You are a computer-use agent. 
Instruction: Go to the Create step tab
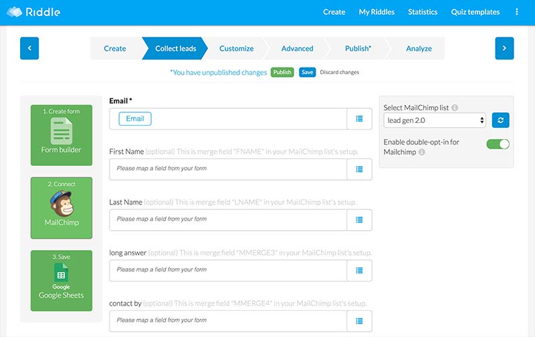[115, 48]
